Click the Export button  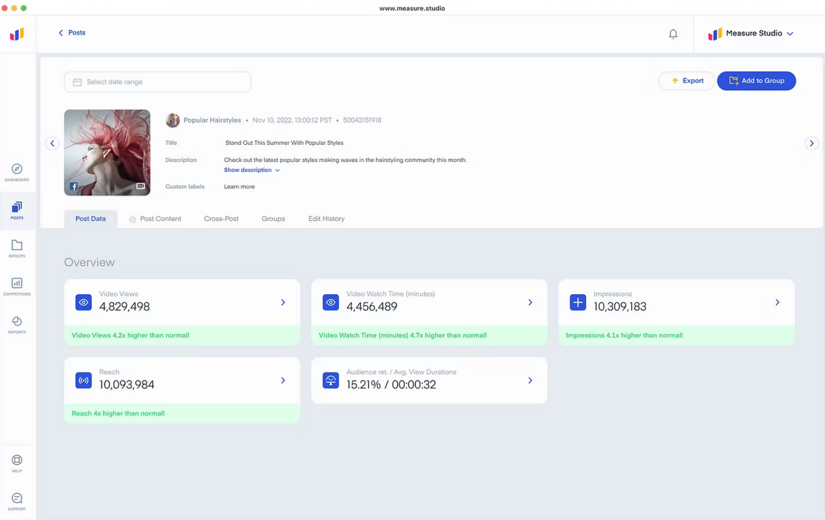pyautogui.click(x=687, y=81)
